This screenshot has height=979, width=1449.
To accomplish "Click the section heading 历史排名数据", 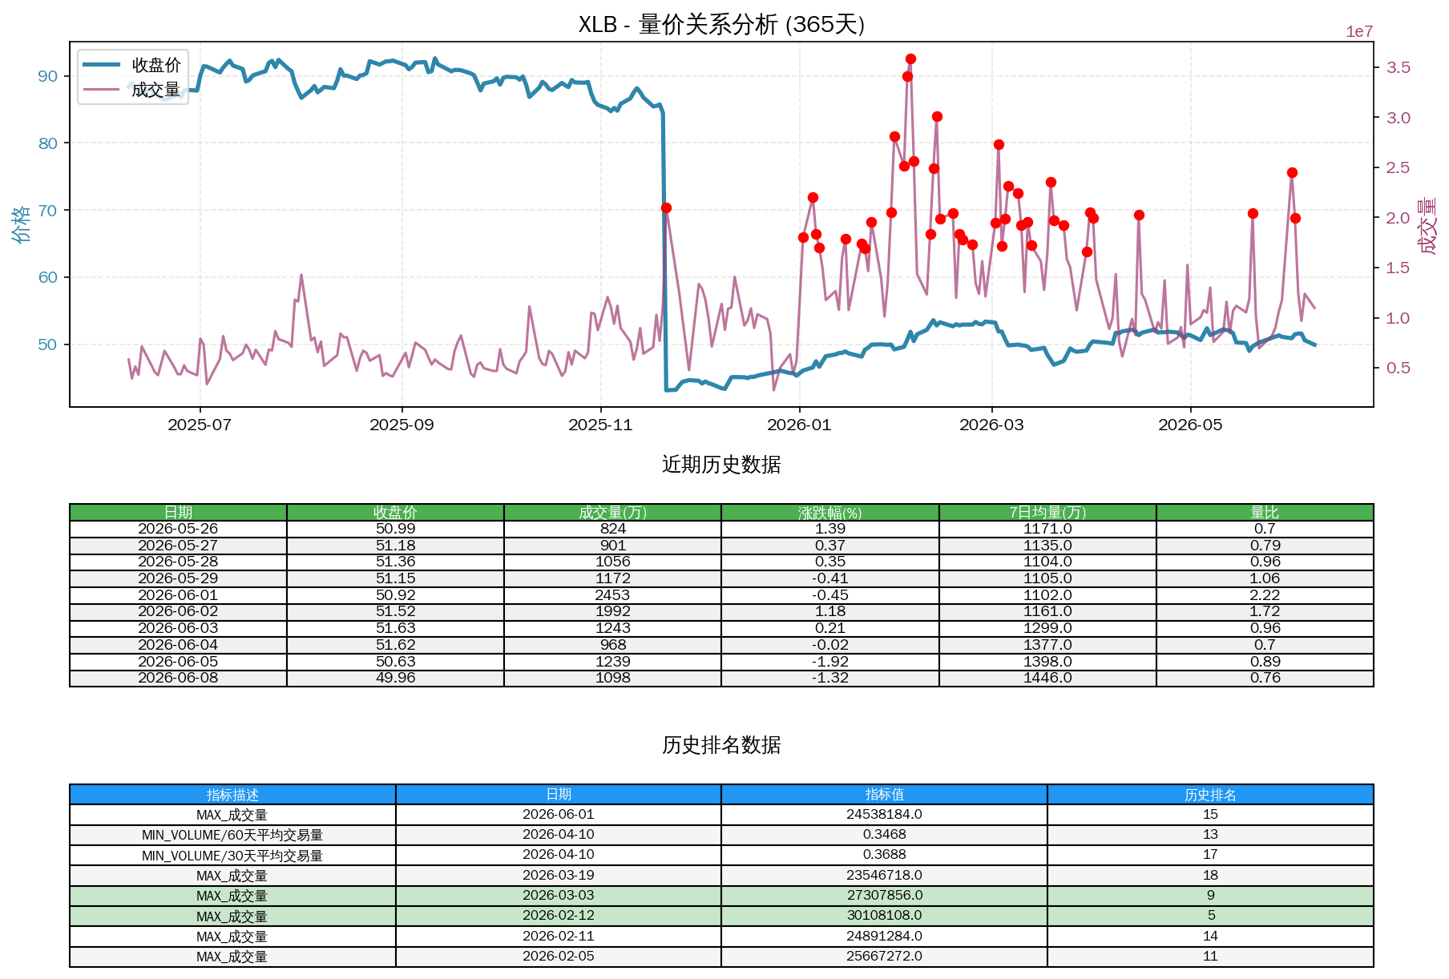I will coord(721,745).
